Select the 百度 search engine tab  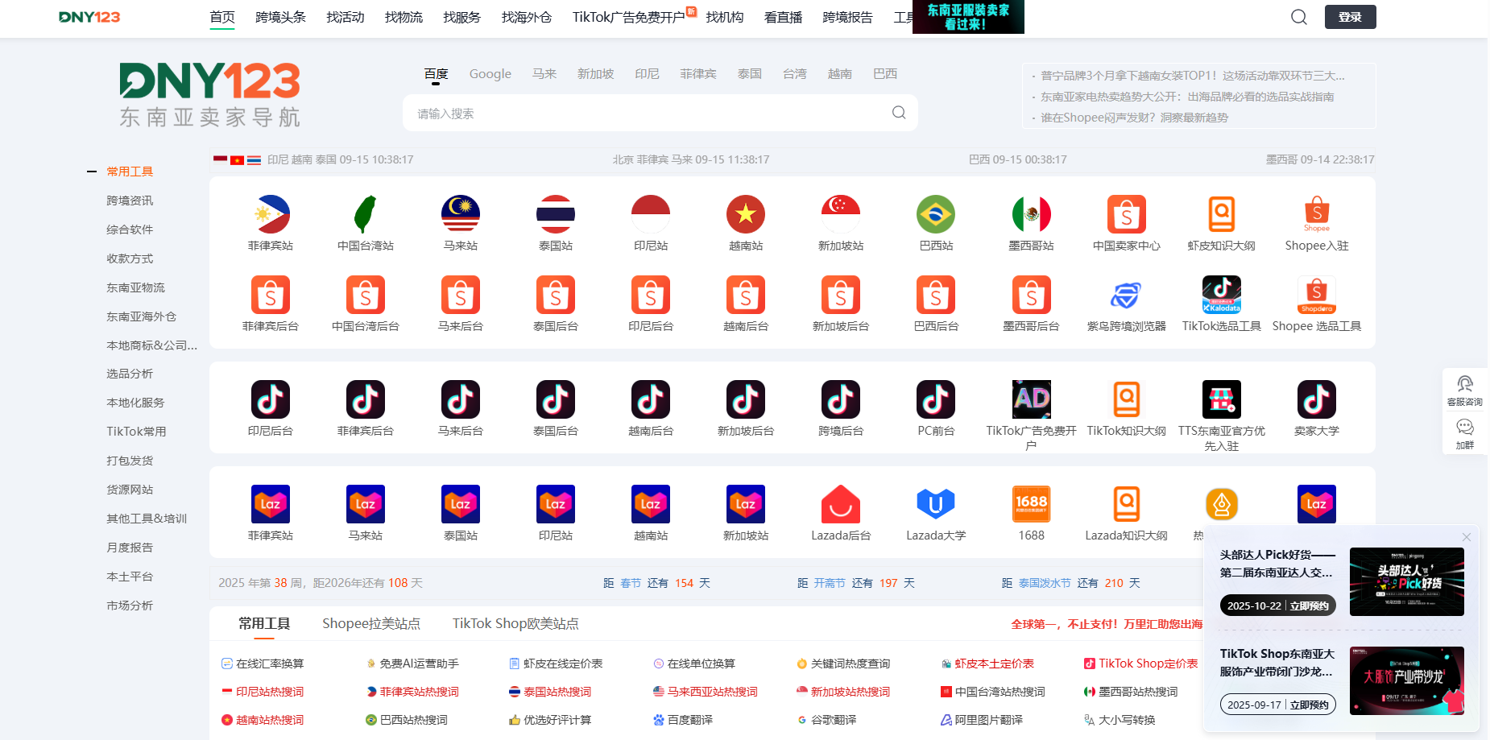(x=436, y=74)
